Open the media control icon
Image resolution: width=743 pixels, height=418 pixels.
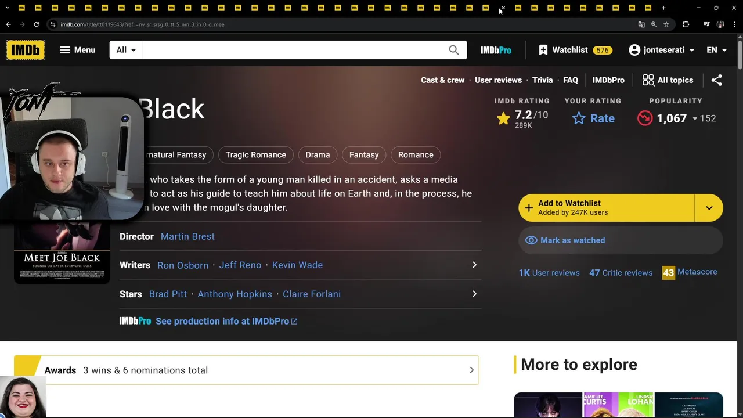tap(706, 24)
